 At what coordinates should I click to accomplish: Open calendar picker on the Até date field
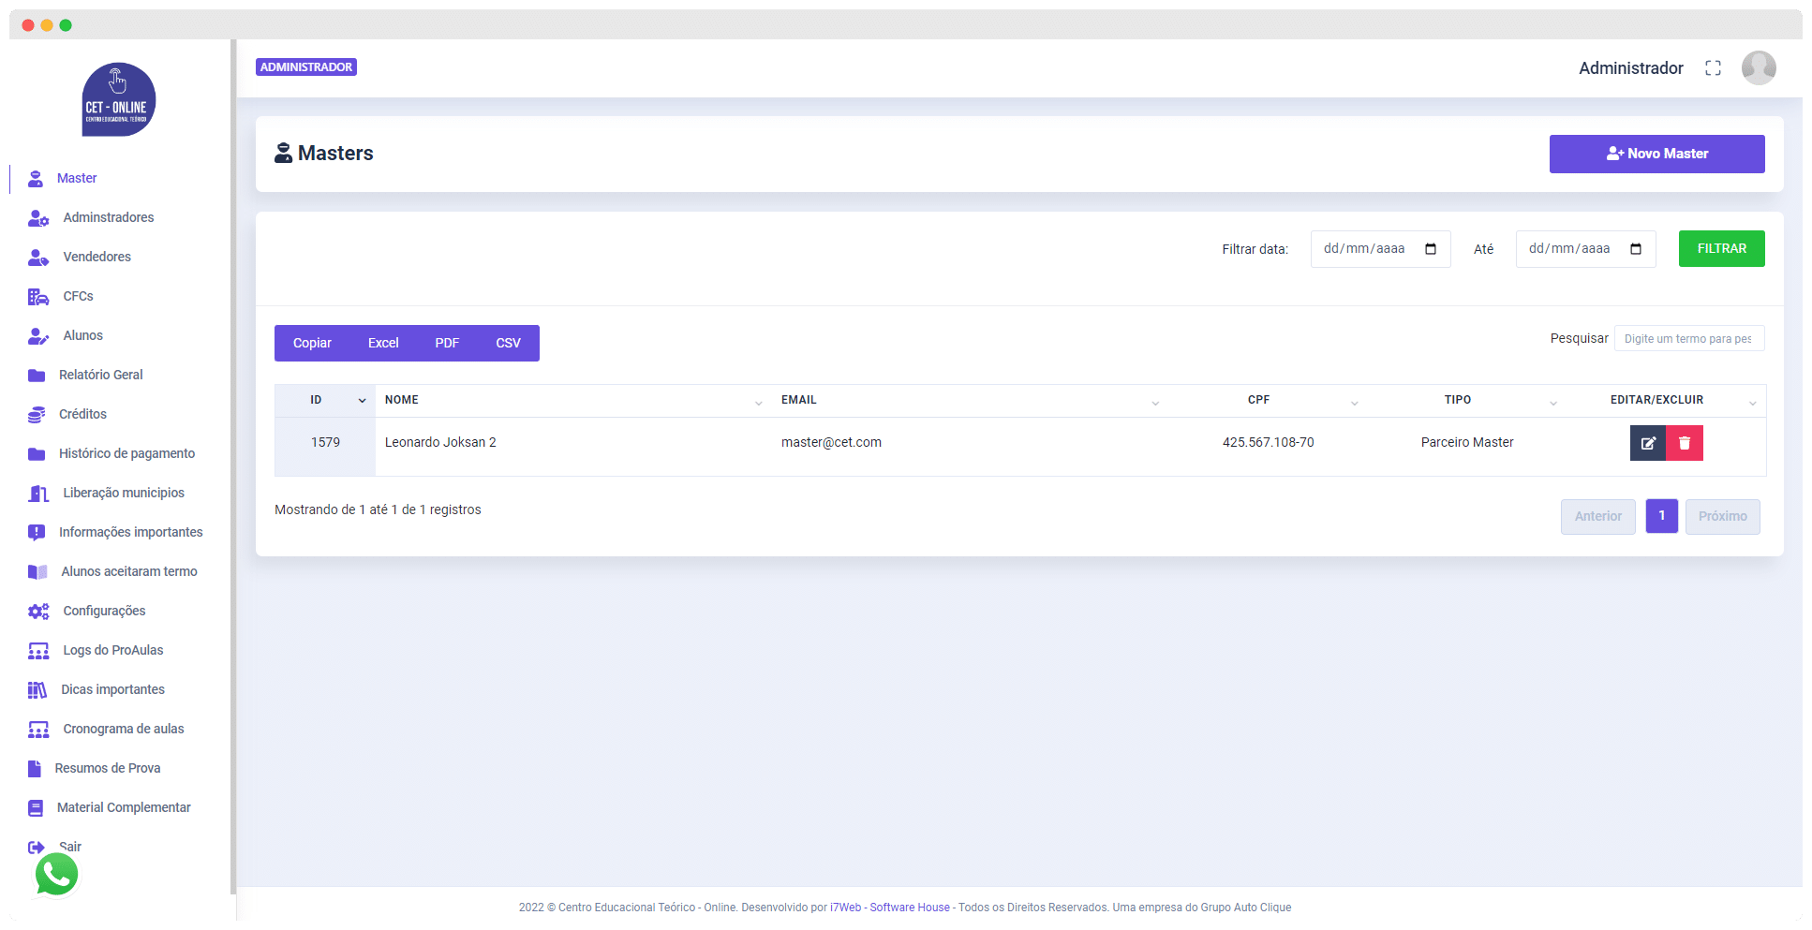pyautogui.click(x=1635, y=249)
